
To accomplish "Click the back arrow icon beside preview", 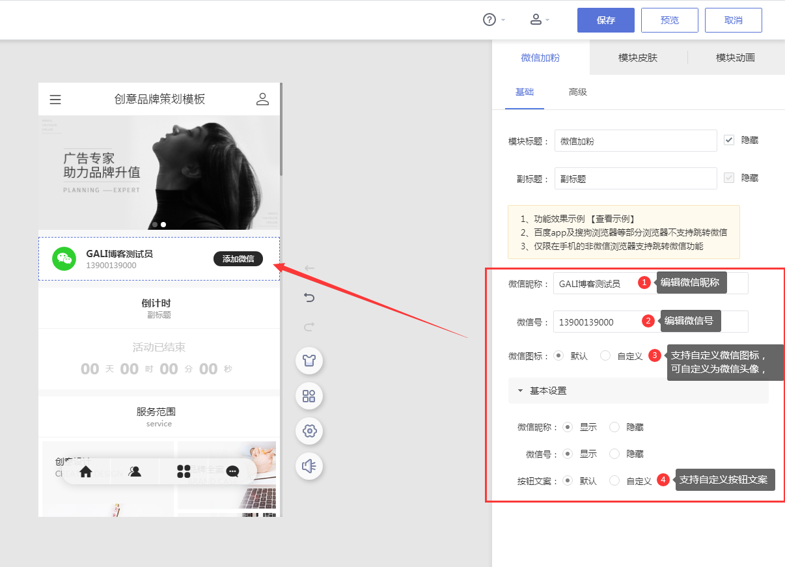I will [x=309, y=268].
